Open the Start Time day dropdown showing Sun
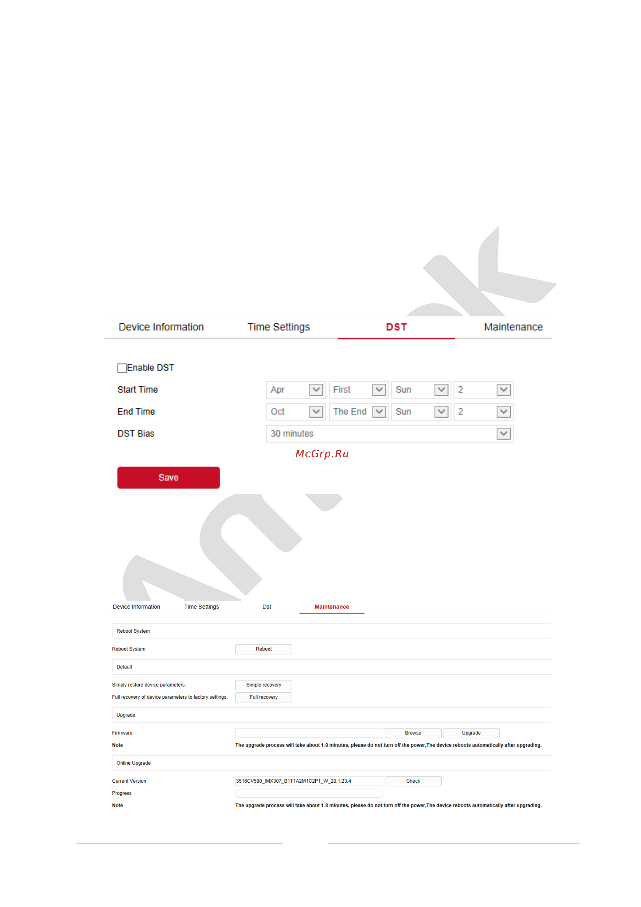This screenshot has width=641, height=907. pos(421,390)
